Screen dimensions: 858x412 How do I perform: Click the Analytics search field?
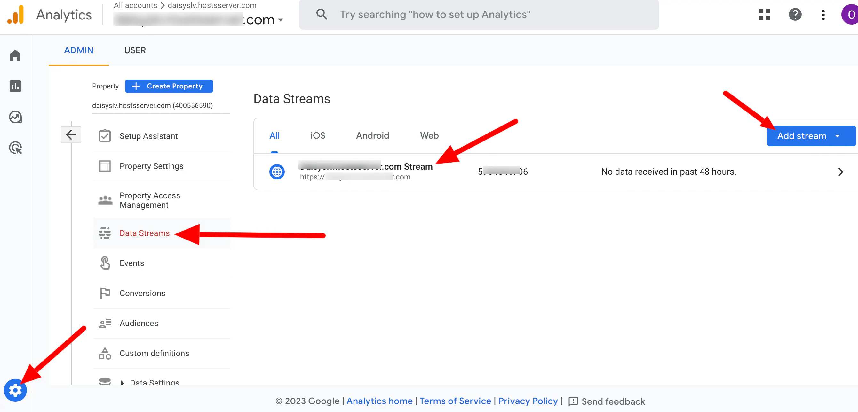478,15
